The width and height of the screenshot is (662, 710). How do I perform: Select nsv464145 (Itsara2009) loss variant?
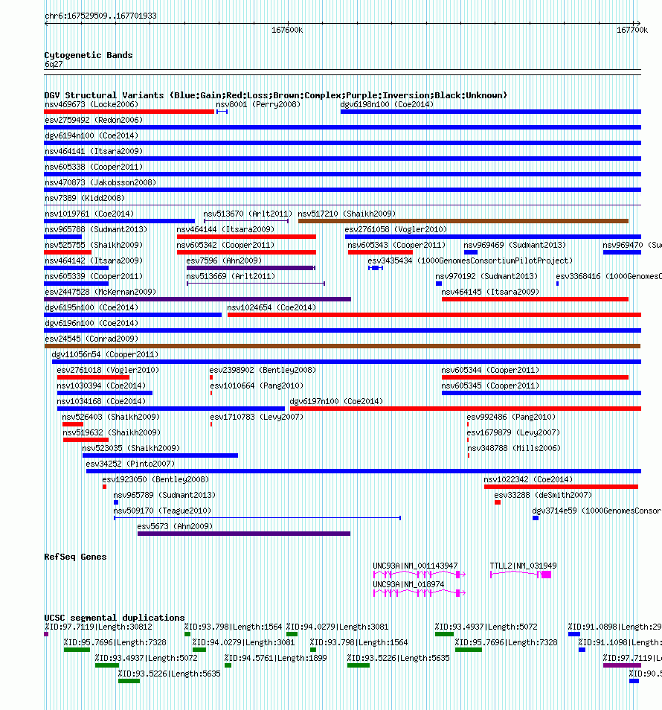click(x=535, y=299)
